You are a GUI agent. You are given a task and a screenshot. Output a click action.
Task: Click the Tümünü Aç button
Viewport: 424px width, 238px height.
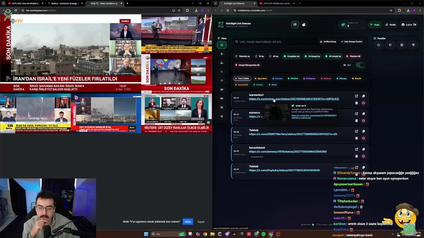tap(242, 56)
